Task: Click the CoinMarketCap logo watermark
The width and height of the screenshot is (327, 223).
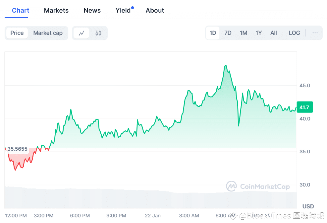Action: click(x=258, y=186)
